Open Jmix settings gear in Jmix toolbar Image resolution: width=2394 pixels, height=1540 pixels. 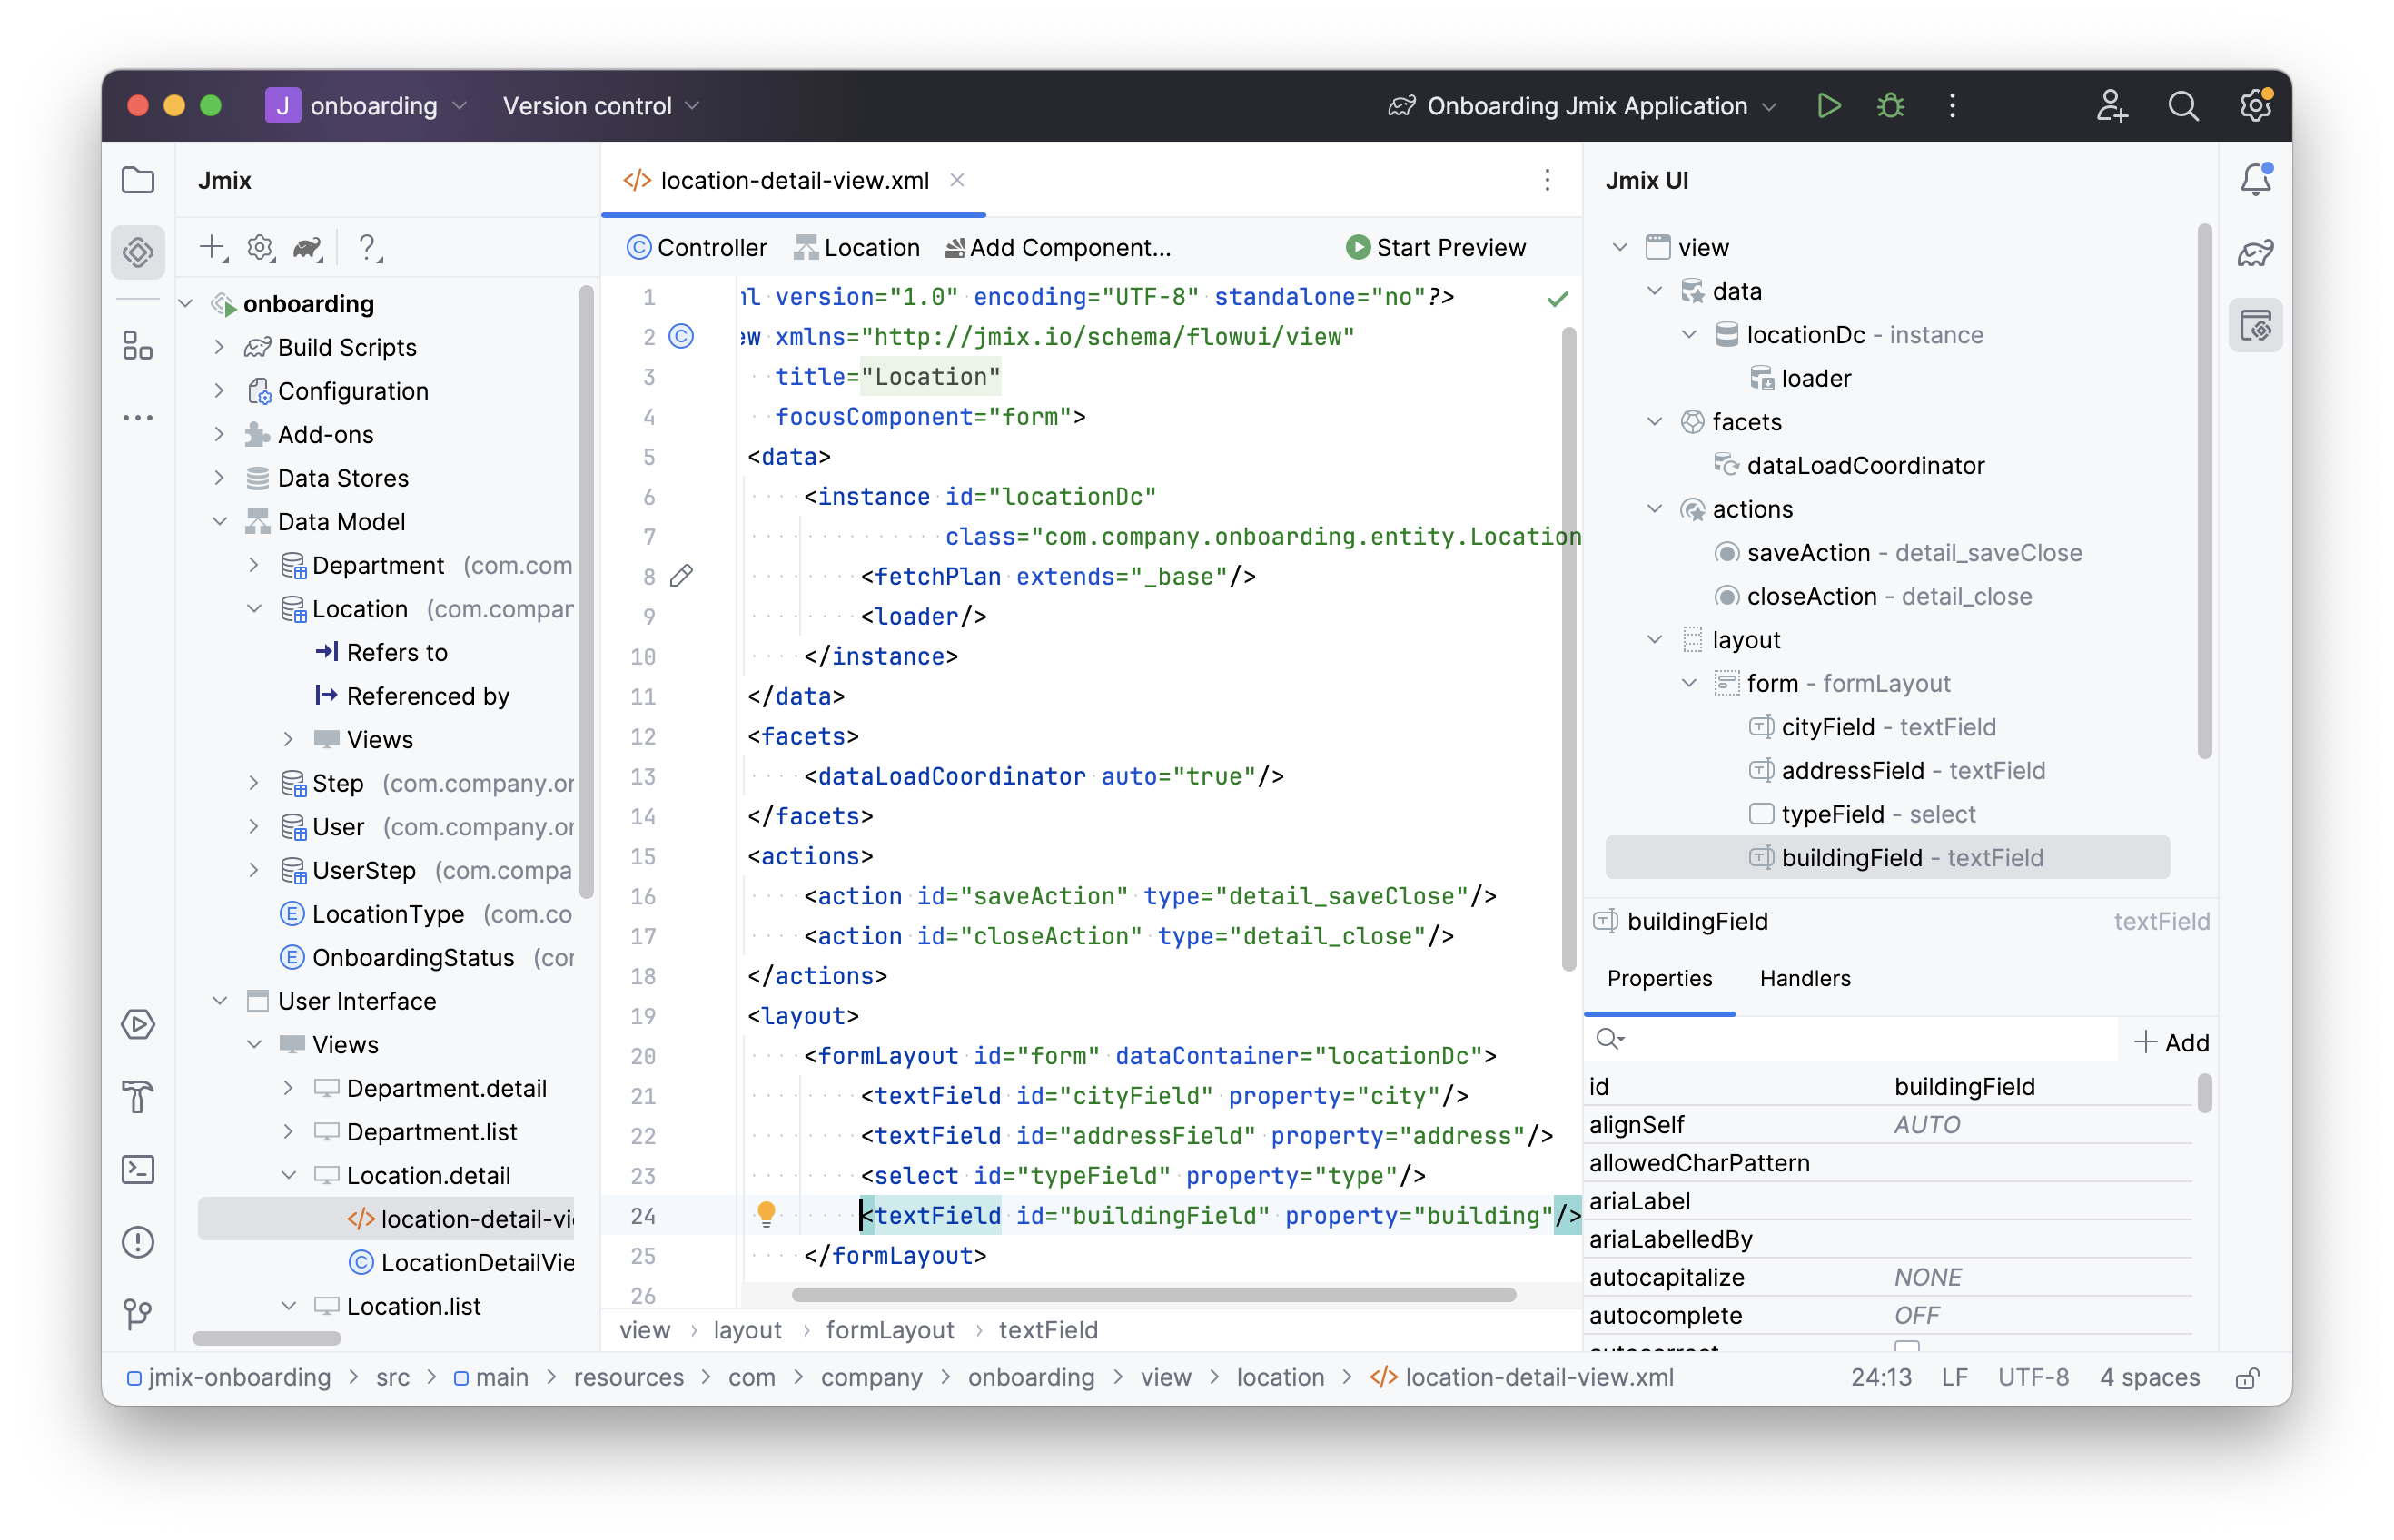click(261, 247)
